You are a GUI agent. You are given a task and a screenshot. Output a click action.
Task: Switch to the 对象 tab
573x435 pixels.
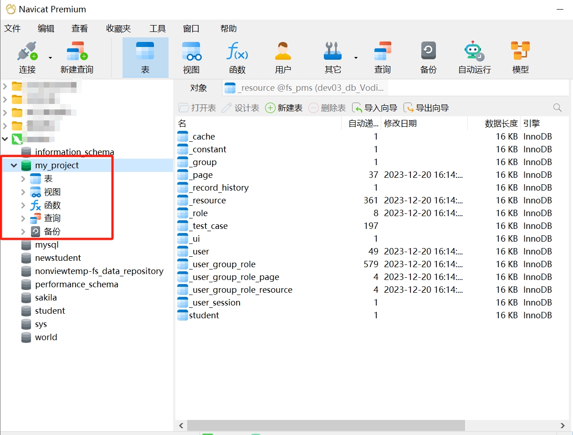click(x=199, y=88)
